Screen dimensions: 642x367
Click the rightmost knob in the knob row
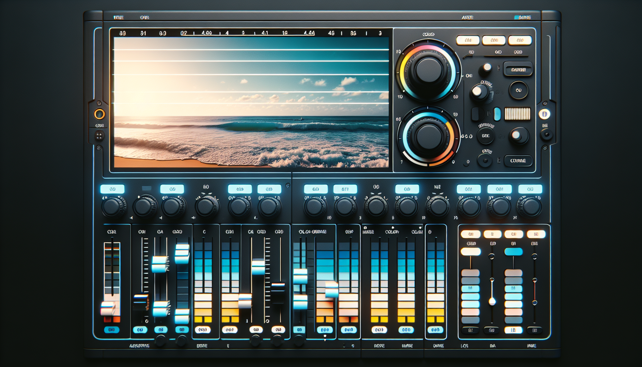coord(530,207)
